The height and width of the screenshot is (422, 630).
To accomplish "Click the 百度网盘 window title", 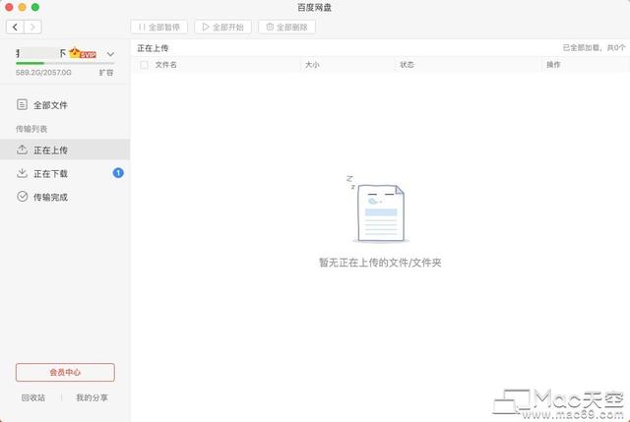I will pos(315,7).
